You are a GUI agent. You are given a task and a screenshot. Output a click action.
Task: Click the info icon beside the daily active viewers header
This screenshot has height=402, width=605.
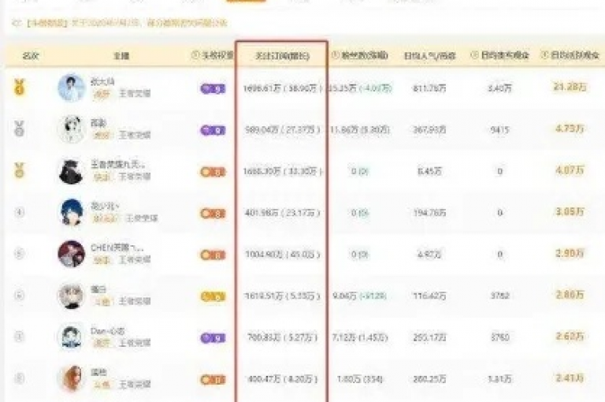[544, 55]
